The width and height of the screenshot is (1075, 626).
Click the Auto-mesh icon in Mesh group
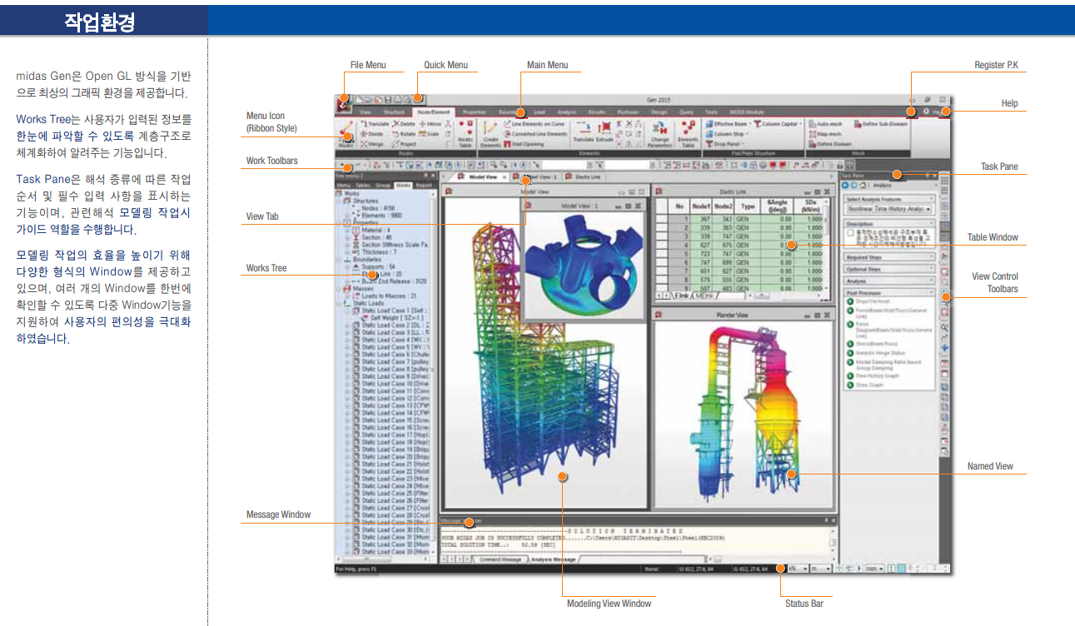pyautogui.click(x=824, y=123)
